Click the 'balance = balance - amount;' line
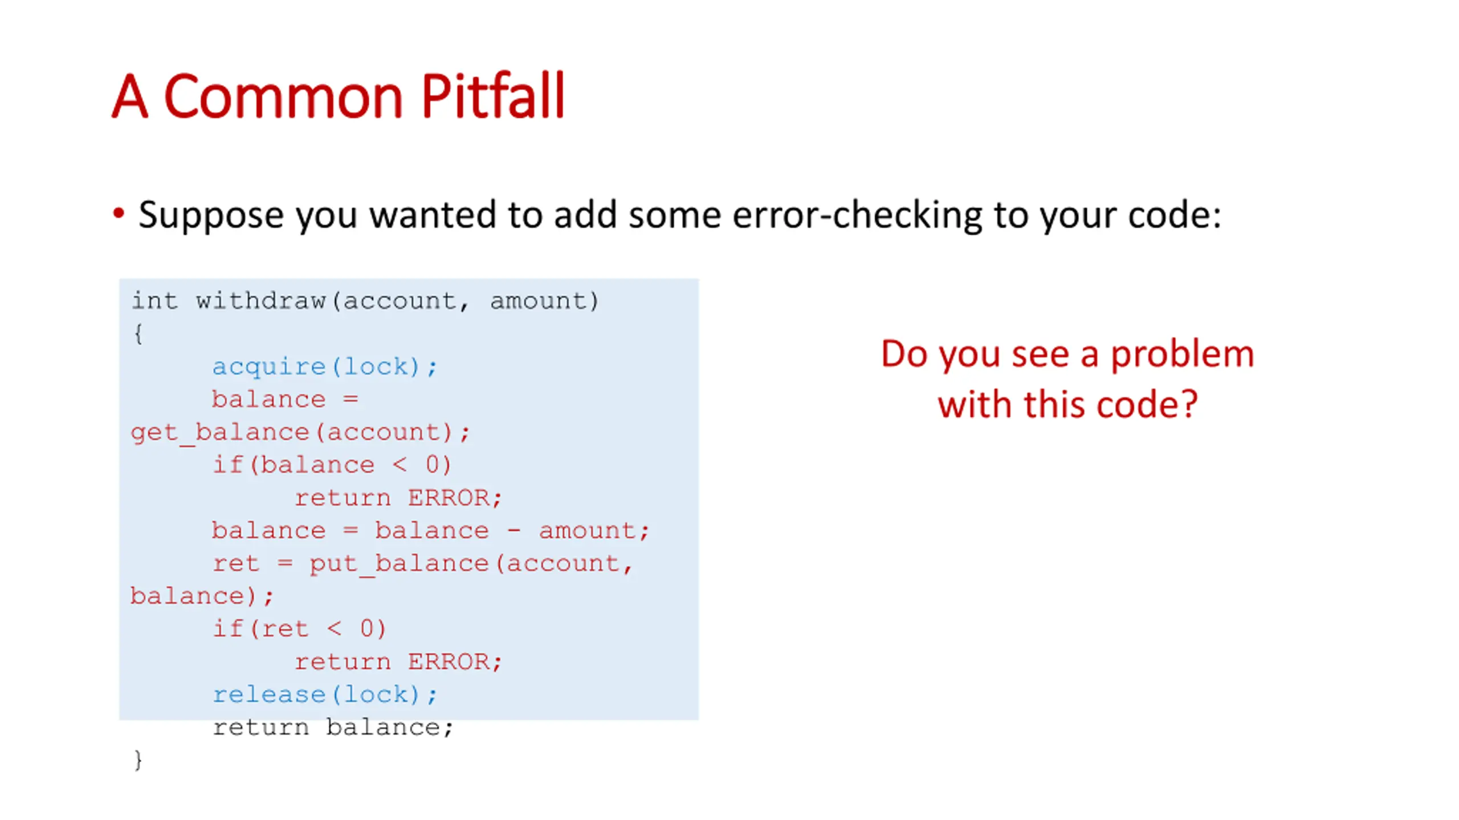 coord(431,531)
